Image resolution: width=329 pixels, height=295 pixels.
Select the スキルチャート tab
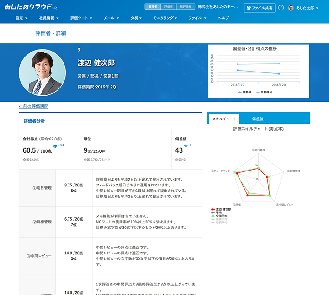[224, 119]
